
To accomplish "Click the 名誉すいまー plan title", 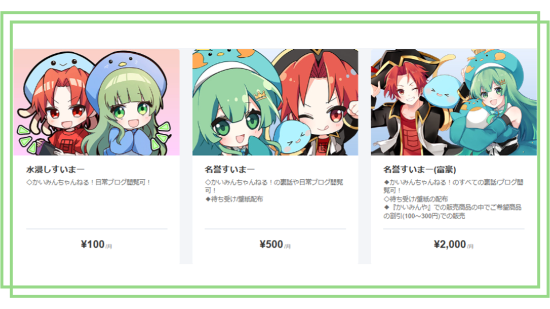I will [230, 169].
